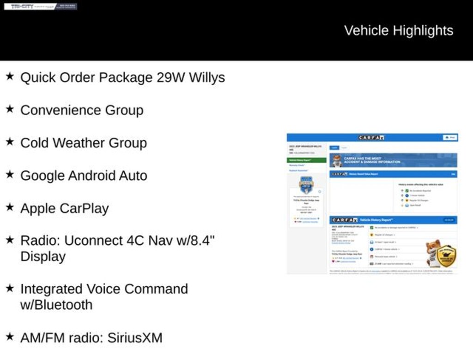Click the blue tab in the CARFAX report

click(x=334, y=147)
